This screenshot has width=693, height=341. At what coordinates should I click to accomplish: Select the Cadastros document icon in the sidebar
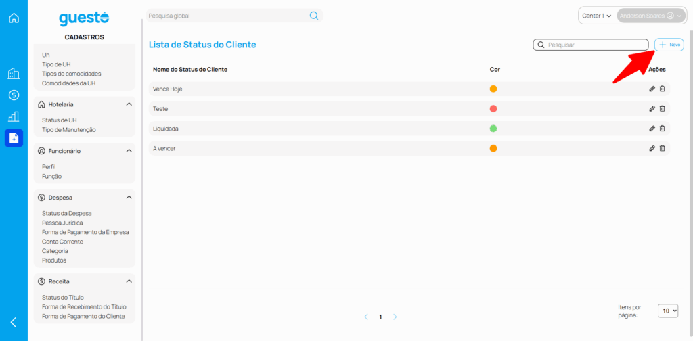click(14, 138)
